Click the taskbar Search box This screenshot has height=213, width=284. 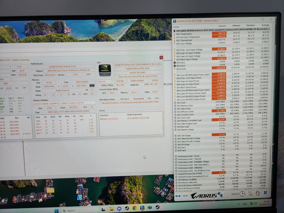81,211
